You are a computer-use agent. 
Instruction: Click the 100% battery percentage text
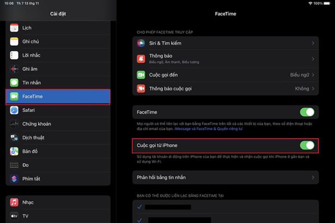(318, 3)
